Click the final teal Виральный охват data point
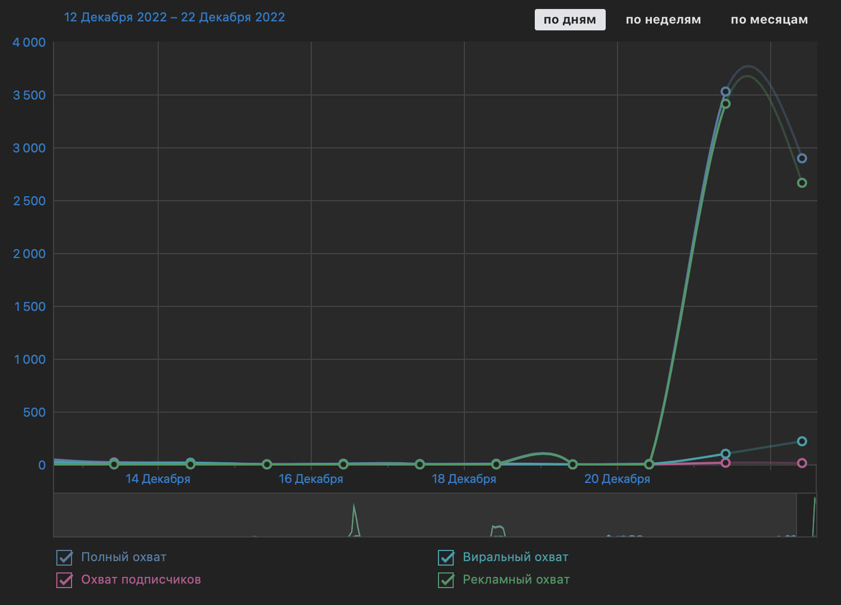841x605 pixels. click(802, 441)
